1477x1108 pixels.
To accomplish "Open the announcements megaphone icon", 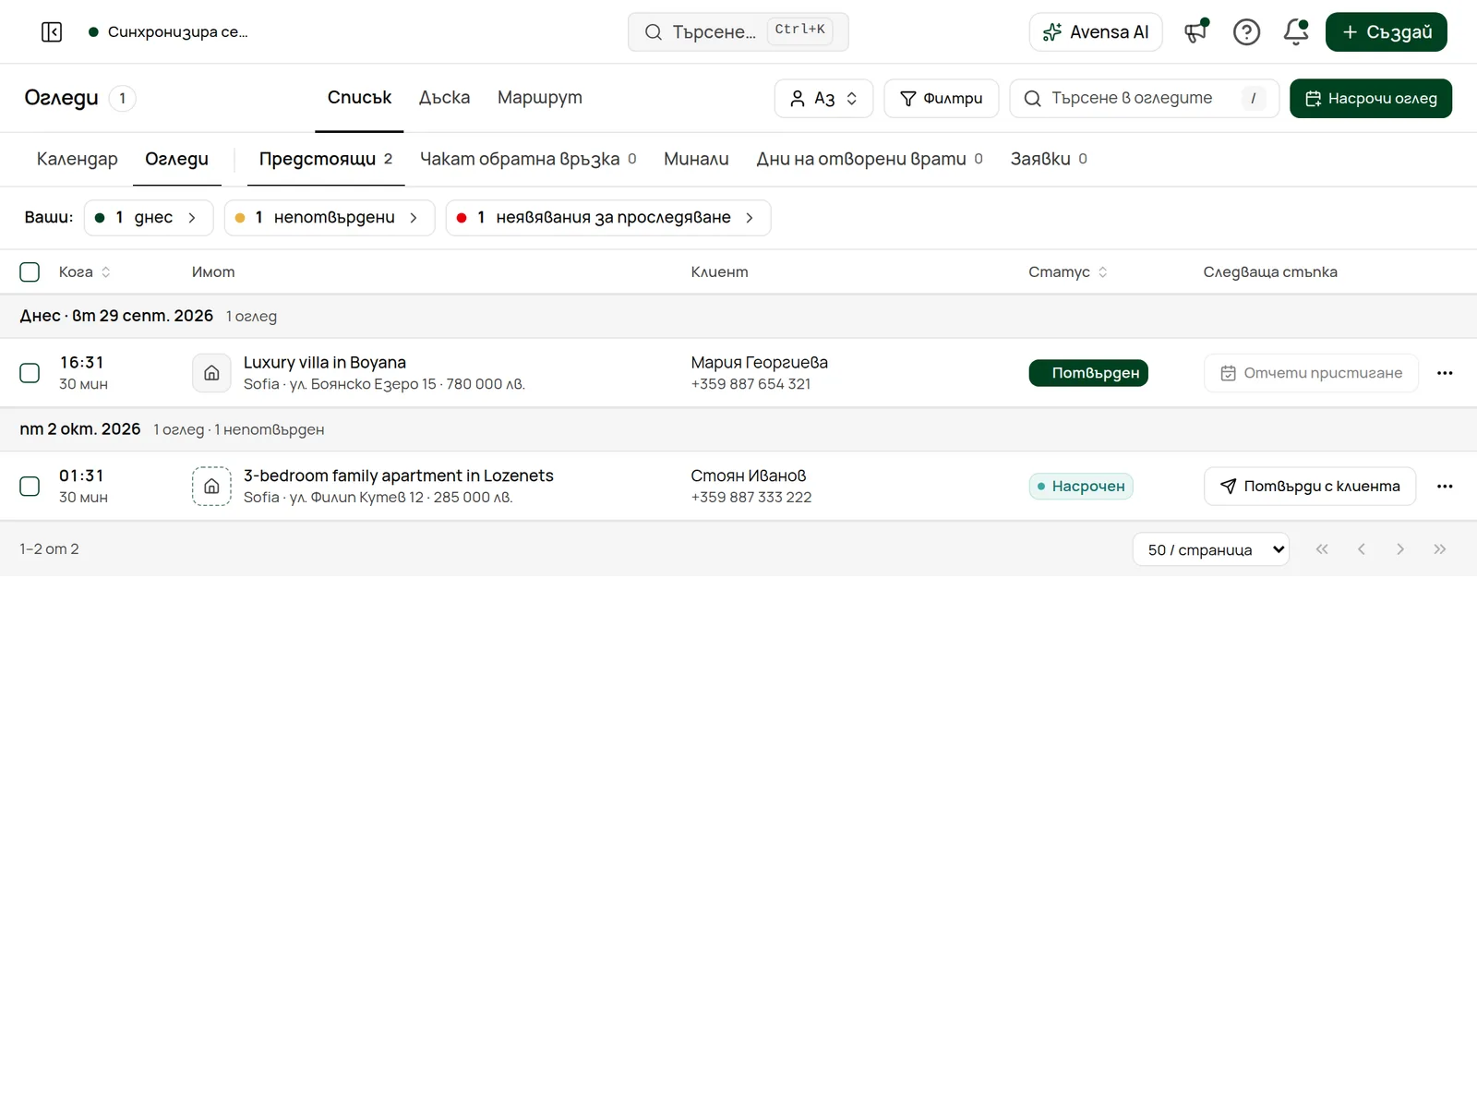I will [1196, 32].
